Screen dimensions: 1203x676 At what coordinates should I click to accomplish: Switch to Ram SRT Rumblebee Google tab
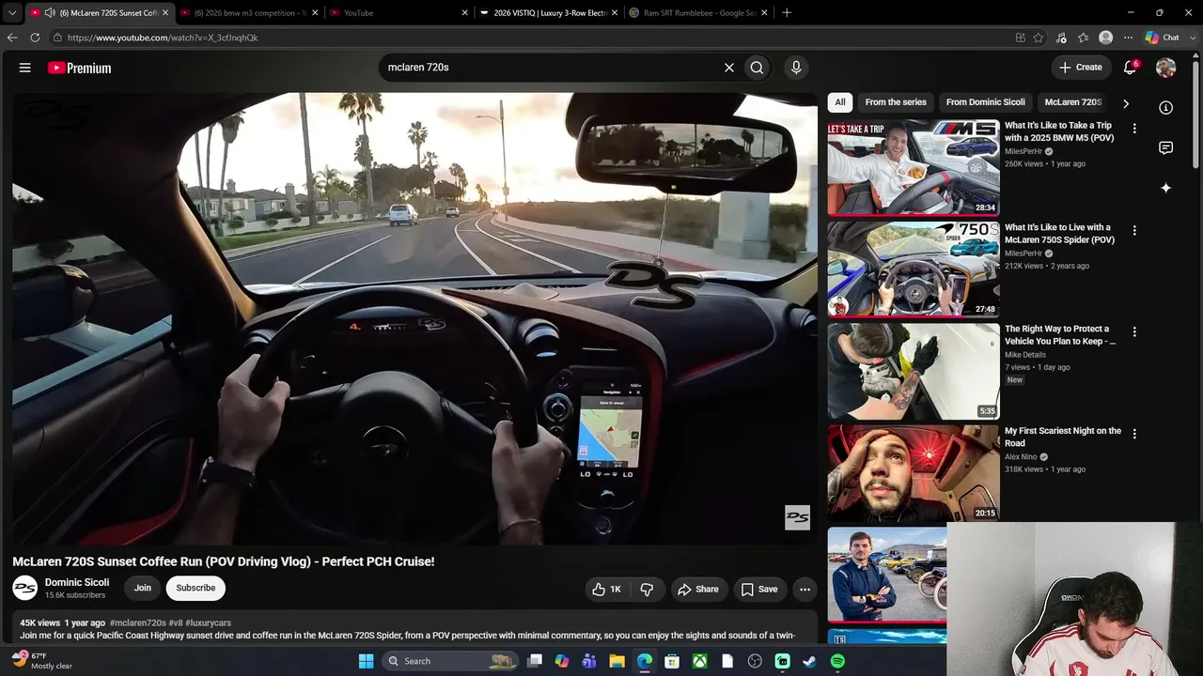pyautogui.click(x=698, y=13)
